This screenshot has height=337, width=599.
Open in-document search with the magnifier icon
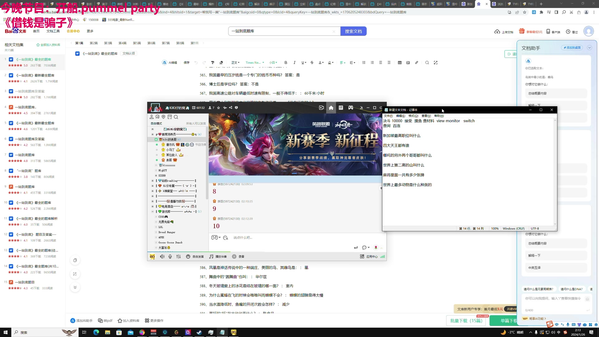tap(427, 62)
